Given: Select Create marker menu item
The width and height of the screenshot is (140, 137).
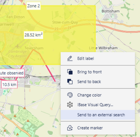Looking at the screenshot, I should pyautogui.click(x=98, y=128).
